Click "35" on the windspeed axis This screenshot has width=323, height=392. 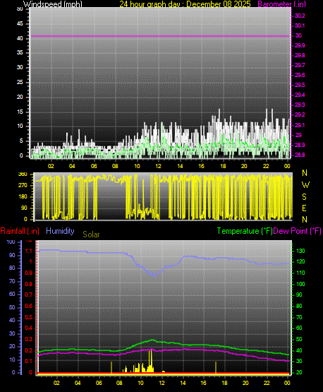click(x=20, y=52)
